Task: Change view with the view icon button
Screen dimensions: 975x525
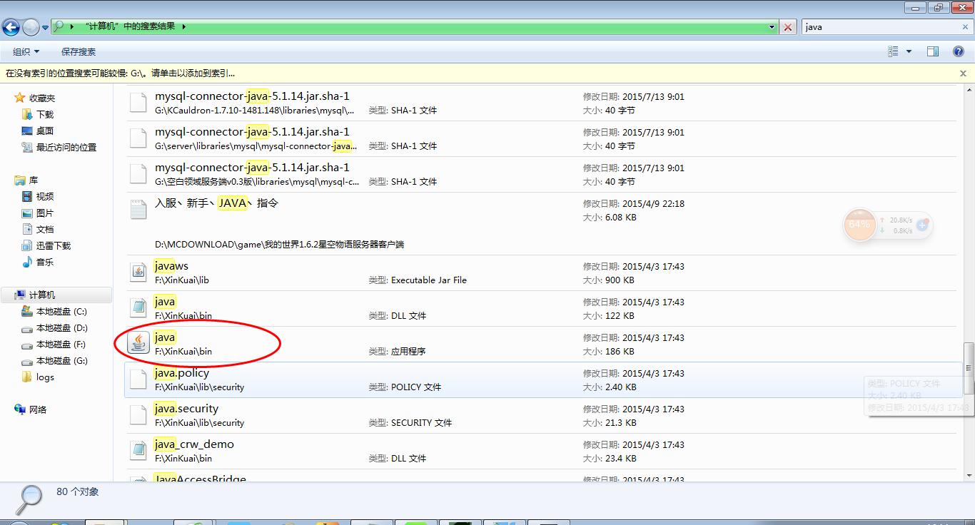Action: coord(893,51)
